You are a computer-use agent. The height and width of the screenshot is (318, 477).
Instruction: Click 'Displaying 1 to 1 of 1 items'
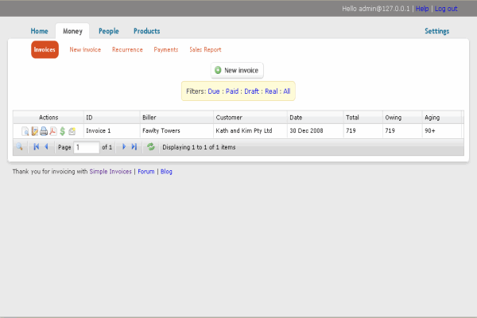pos(199,147)
